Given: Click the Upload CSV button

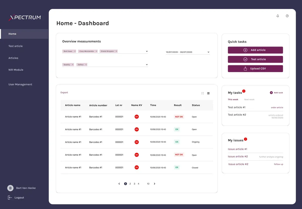Looking at the screenshot, I should click(x=255, y=69).
